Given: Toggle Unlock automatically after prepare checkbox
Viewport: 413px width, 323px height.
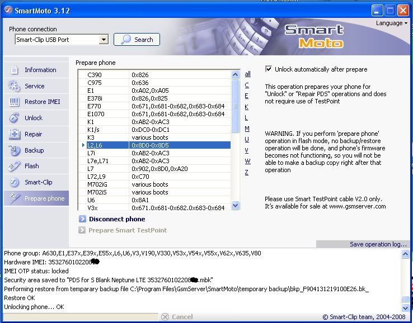Looking at the screenshot, I should point(269,69).
